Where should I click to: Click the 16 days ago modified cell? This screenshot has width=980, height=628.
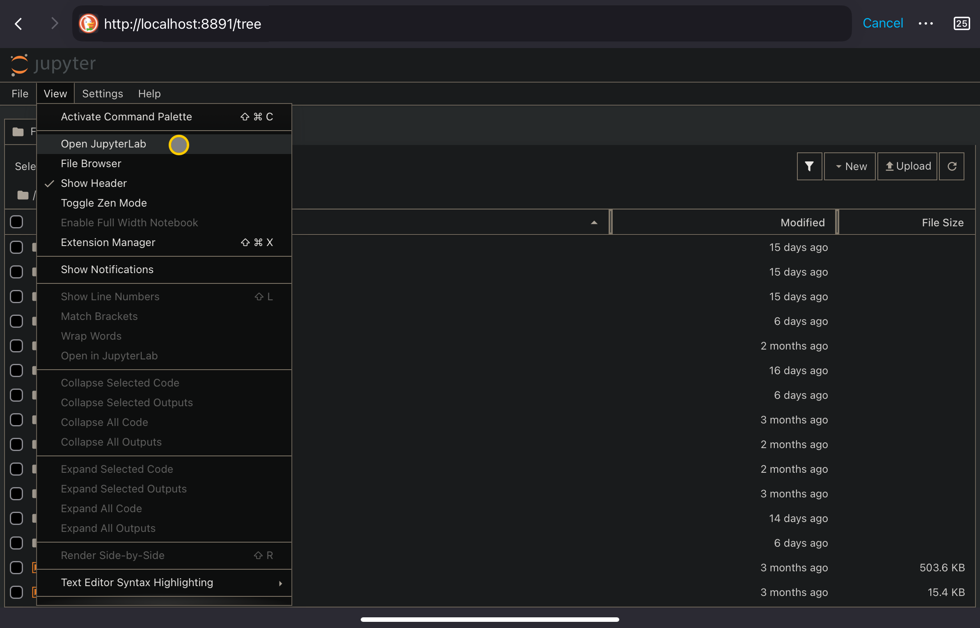click(x=798, y=370)
